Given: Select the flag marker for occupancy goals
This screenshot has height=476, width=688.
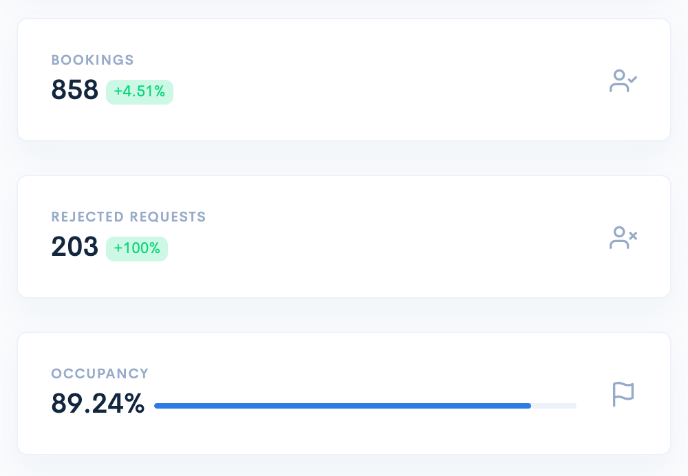Looking at the screenshot, I should tap(623, 394).
